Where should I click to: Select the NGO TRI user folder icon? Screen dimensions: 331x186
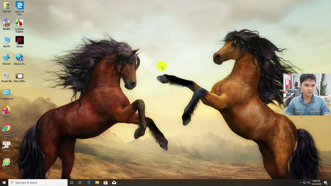6,7
